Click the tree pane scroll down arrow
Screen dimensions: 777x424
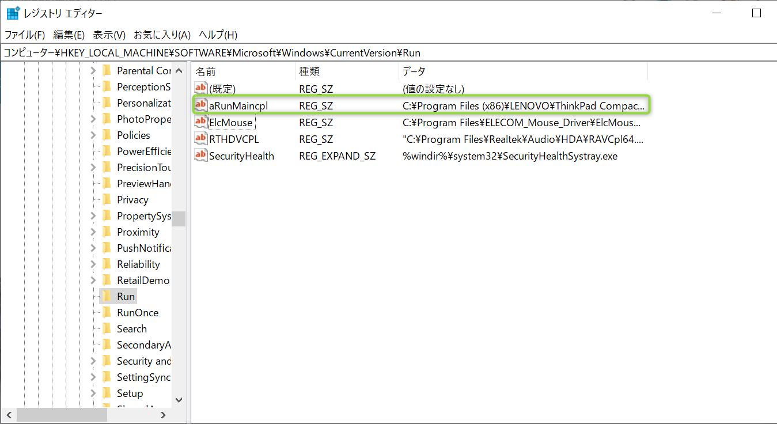[x=179, y=399]
